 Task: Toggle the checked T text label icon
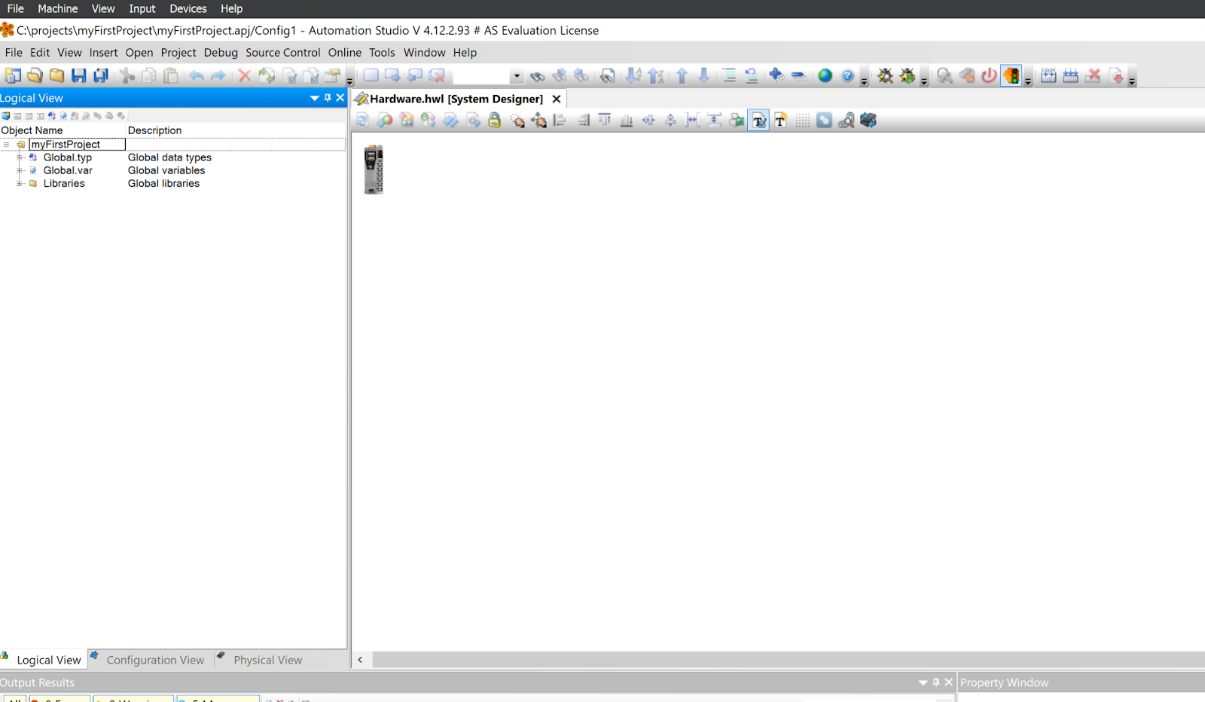[x=759, y=121]
